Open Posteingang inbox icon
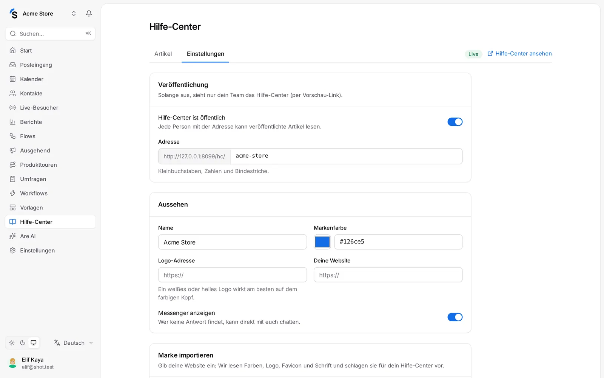The image size is (604, 378). click(12, 65)
